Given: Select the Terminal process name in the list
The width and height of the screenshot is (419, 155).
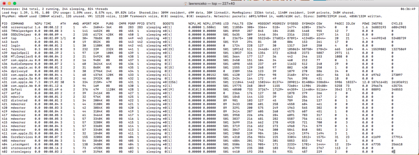Looking at the screenshot, I should pos(18,49).
